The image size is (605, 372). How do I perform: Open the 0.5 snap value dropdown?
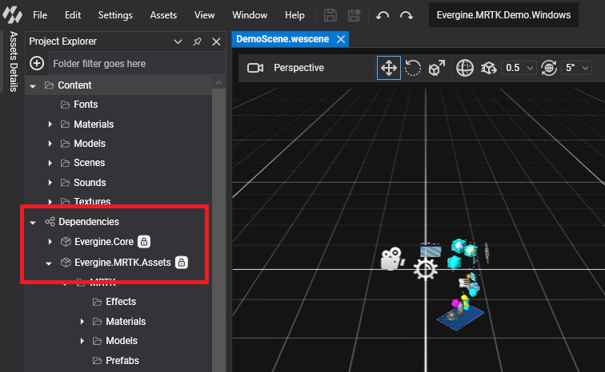click(520, 68)
